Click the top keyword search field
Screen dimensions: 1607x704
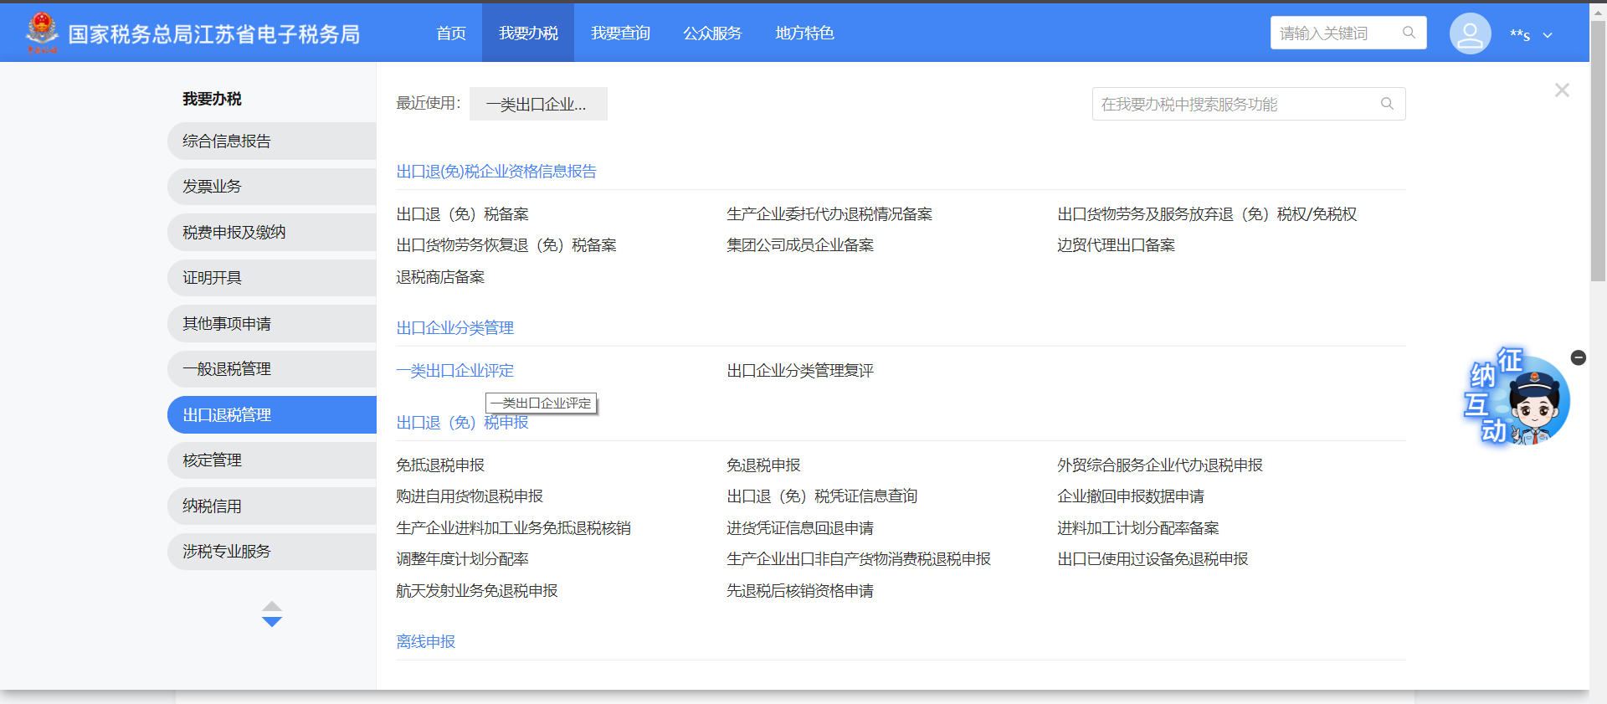[1335, 33]
